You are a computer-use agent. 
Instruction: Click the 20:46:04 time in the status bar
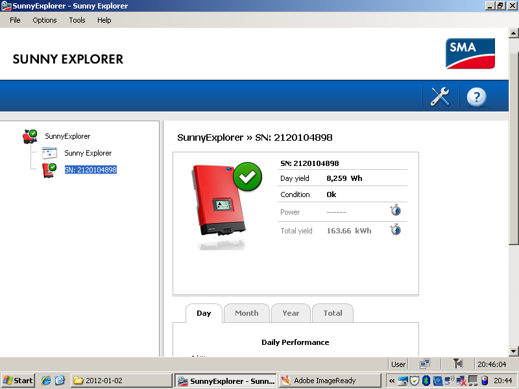pyautogui.click(x=492, y=364)
